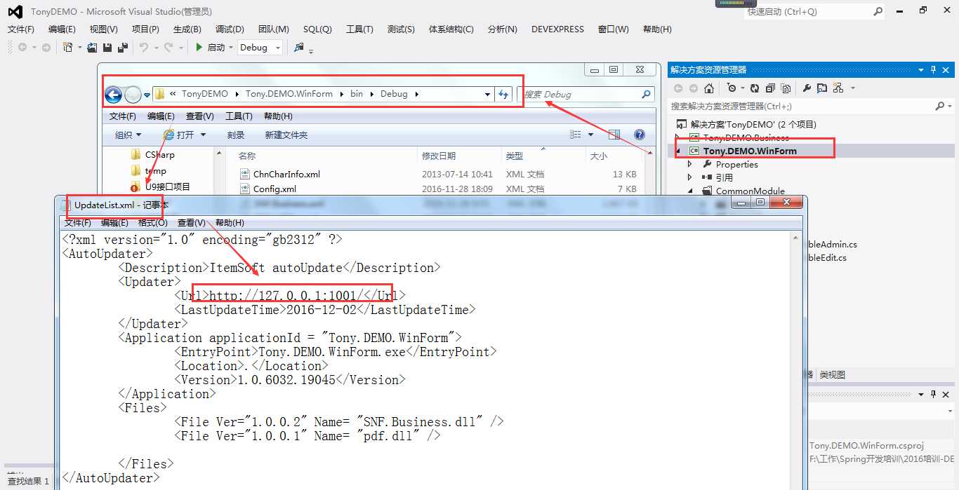This screenshot has height=490, width=959.
Task: Click the Collapse All icon in Solution Explorer
Action: (x=770, y=88)
